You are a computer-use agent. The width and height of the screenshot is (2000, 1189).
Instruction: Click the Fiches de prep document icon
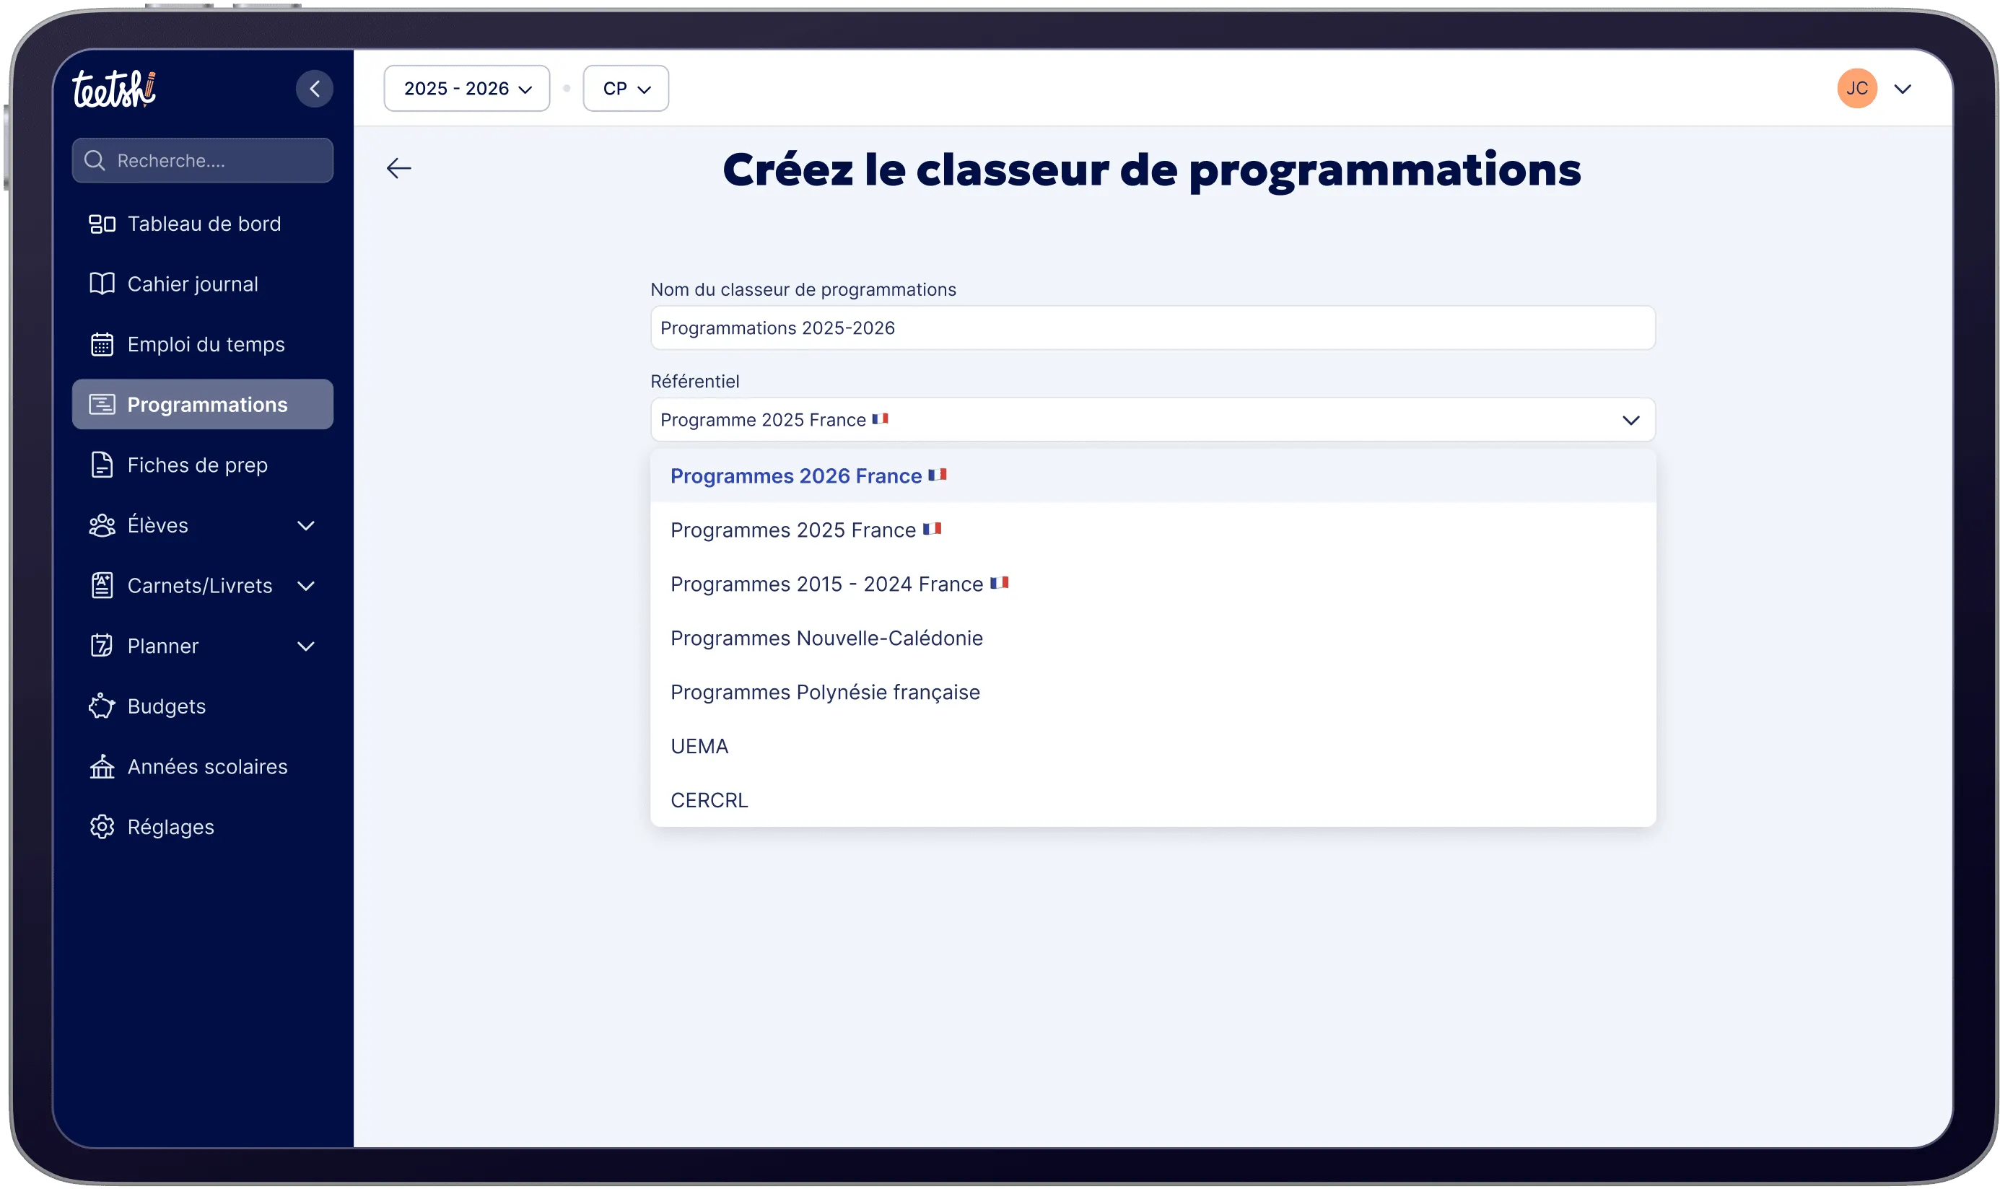[x=102, y=465]
